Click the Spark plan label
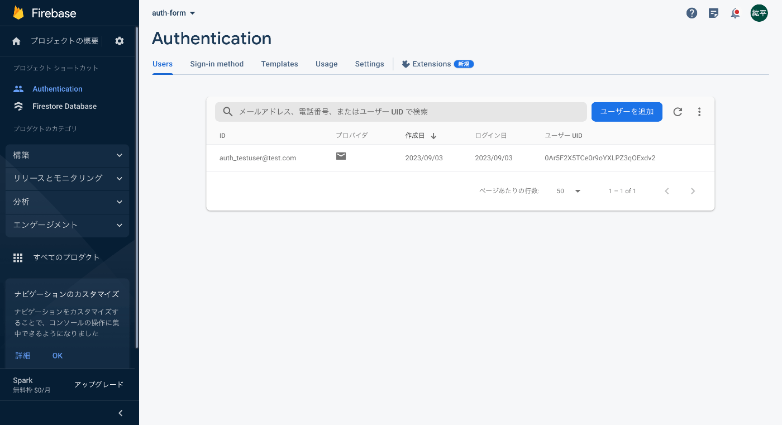Screen dimensions: 782x425 23,380
